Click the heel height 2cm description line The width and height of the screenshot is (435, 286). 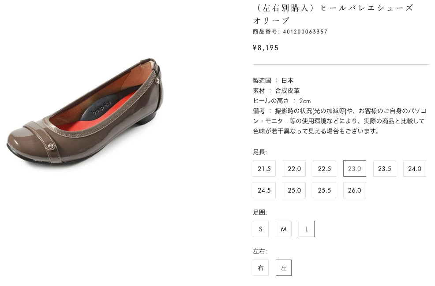click(281, 100)
